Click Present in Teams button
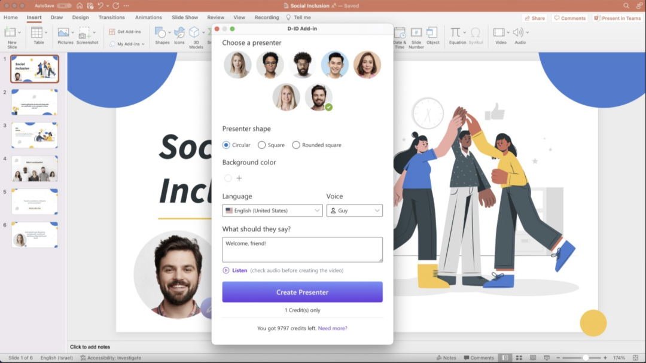The height and width of the screenshot is (363, 646). pos(617,18)
